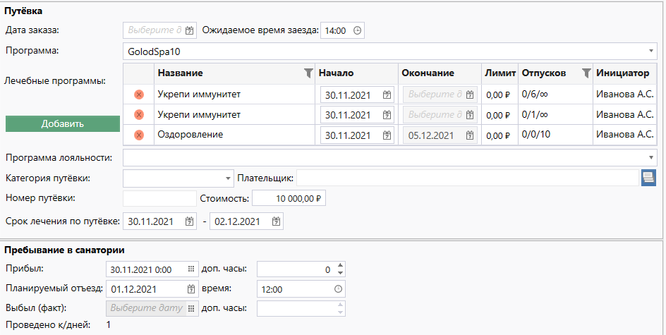Click the Номер путёвки input field

pyautogui.click(x=159, y=200)
